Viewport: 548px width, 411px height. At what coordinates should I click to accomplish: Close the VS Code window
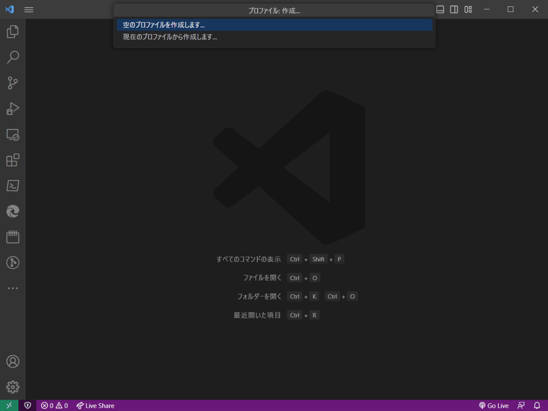pyautogui.click(x=535, y=9)
